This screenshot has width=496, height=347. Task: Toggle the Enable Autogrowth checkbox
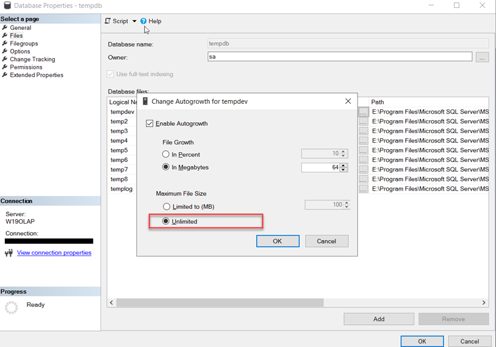149,123
